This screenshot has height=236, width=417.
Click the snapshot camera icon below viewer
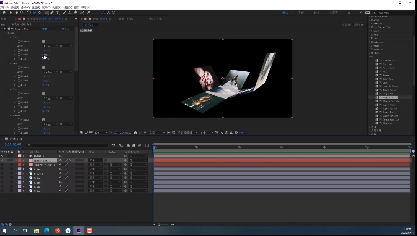(x=135, y=133)
